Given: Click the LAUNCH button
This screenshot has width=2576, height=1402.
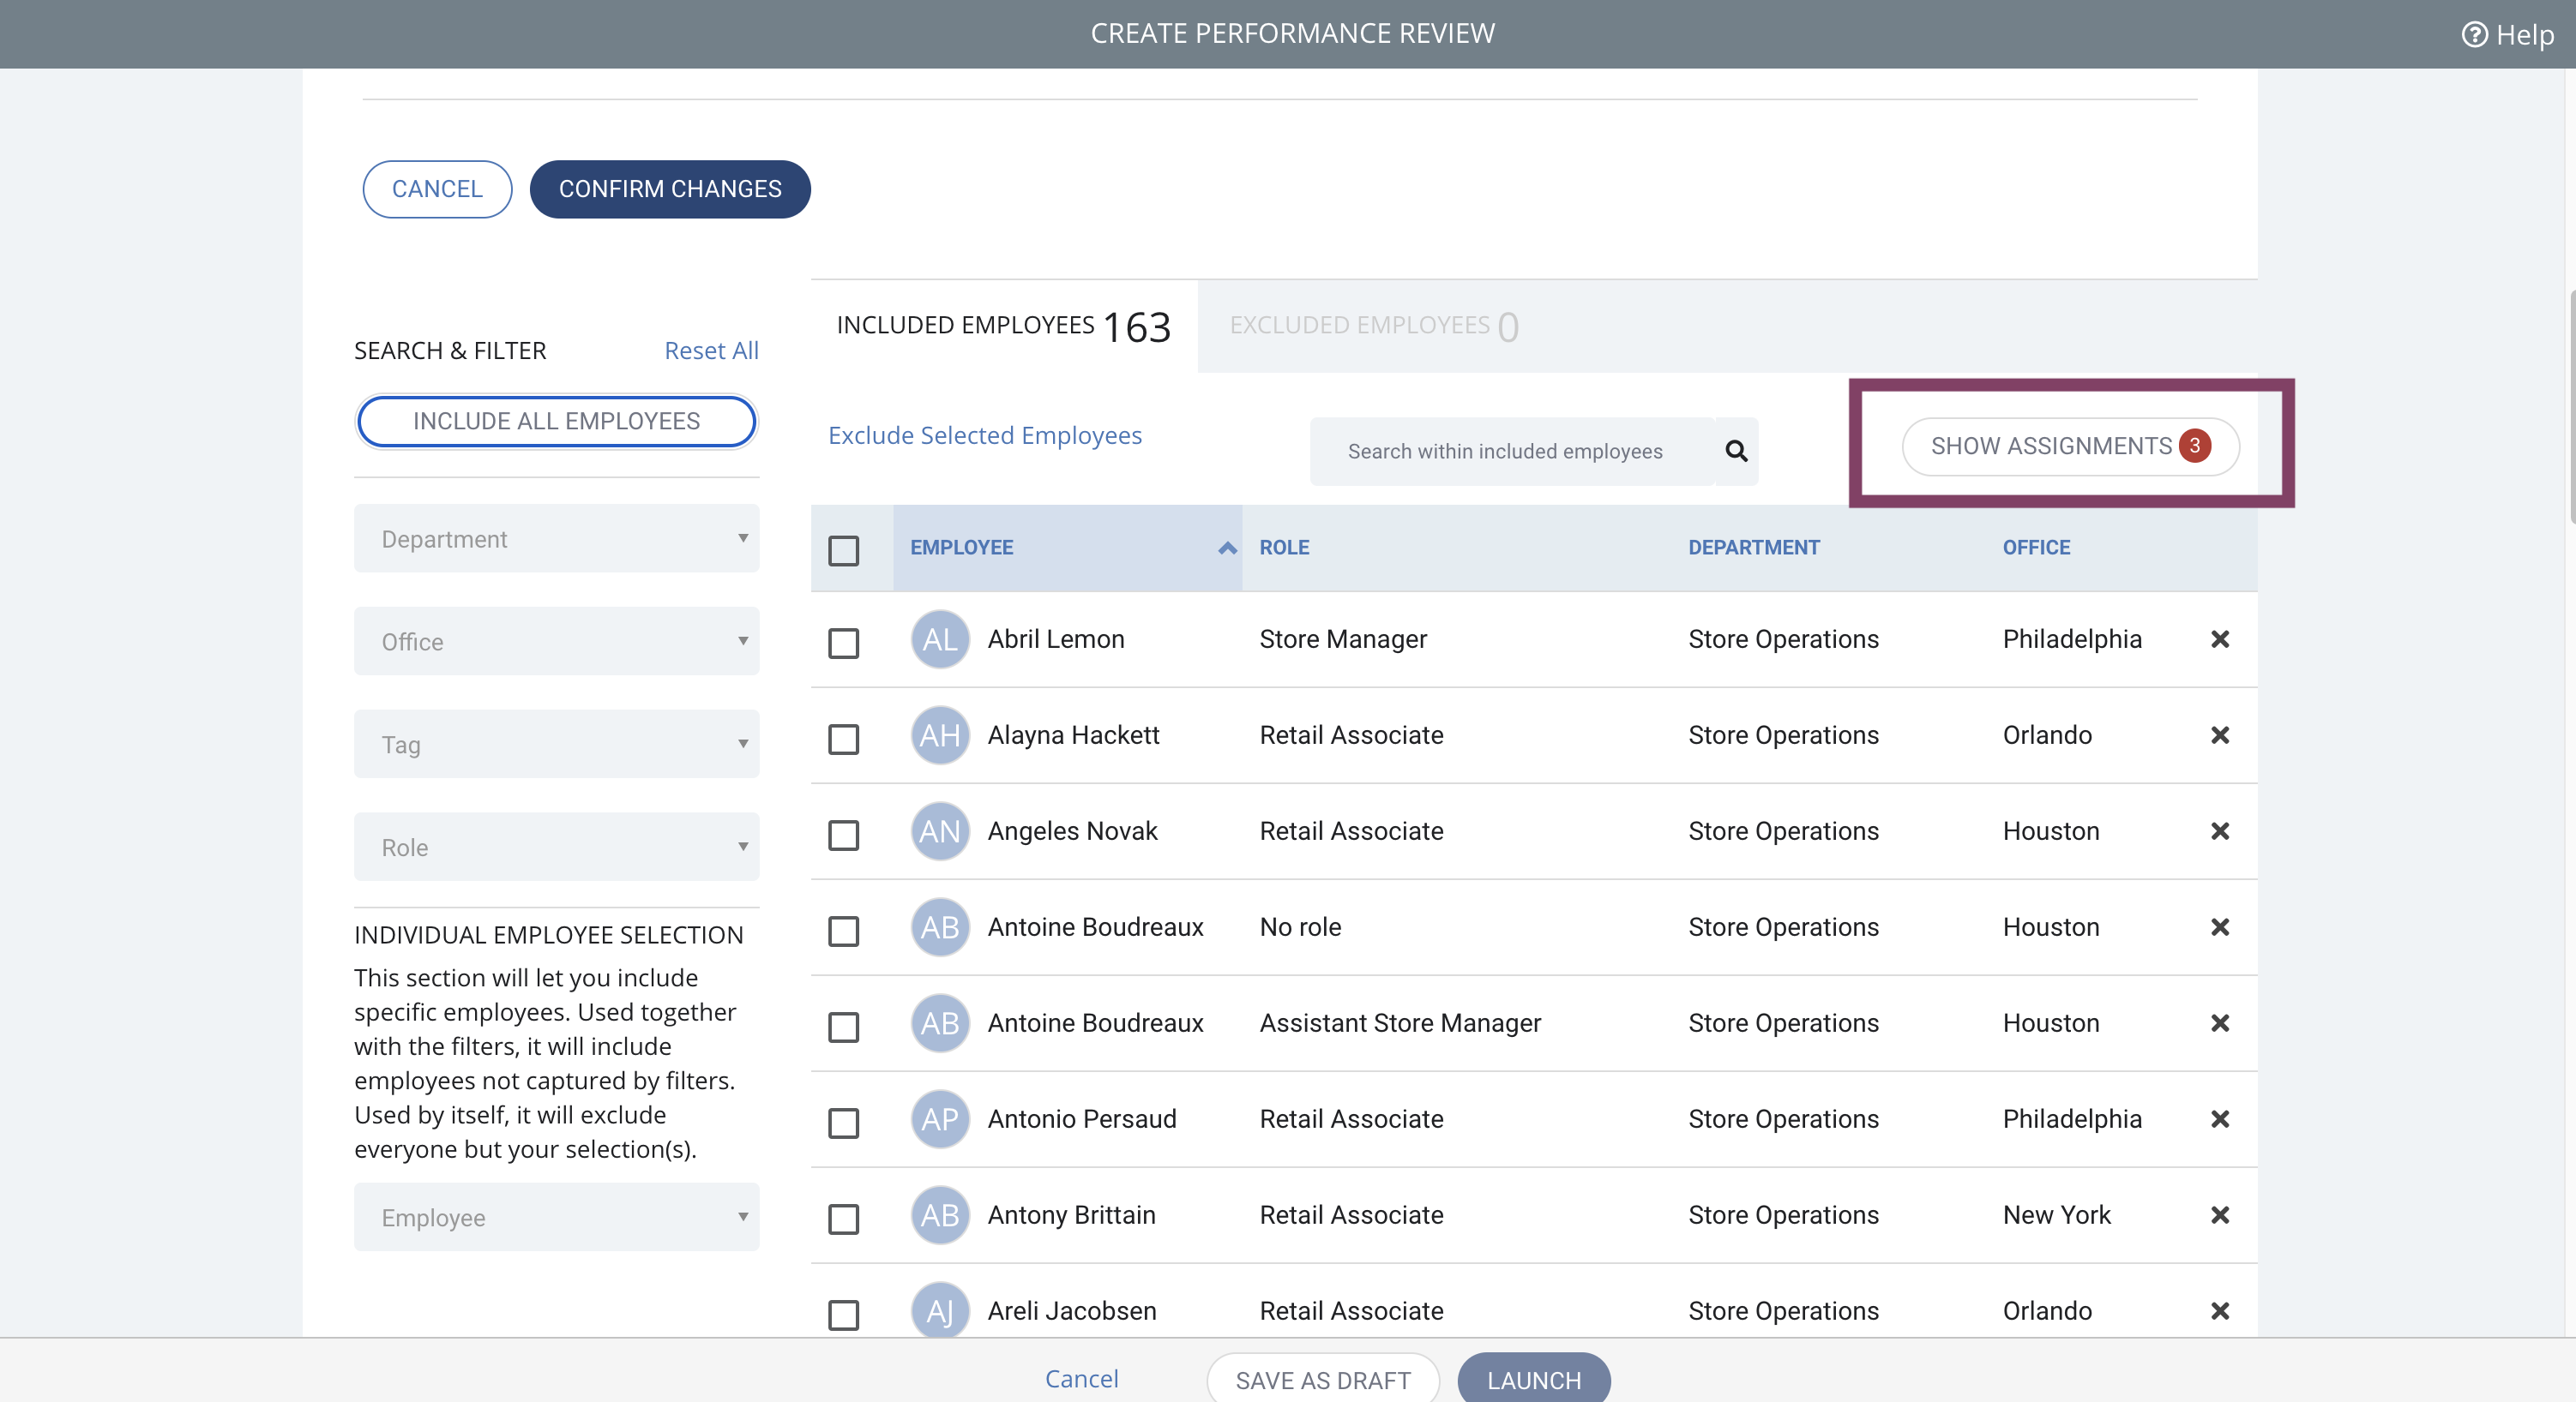Looking at the screenshot, I should (1534, 1379).
